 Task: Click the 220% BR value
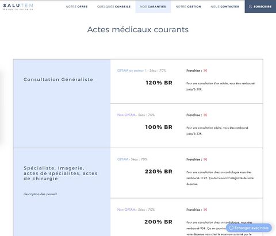159,172
